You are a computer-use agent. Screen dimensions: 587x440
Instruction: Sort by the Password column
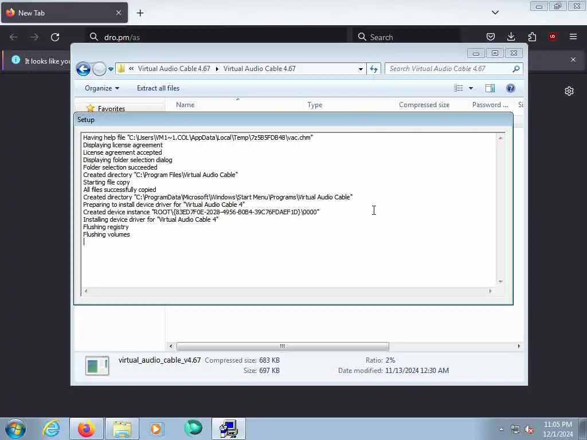click(x=490, y=105)
